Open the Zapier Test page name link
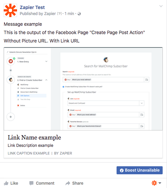167x188 pixels. (32, 7)
